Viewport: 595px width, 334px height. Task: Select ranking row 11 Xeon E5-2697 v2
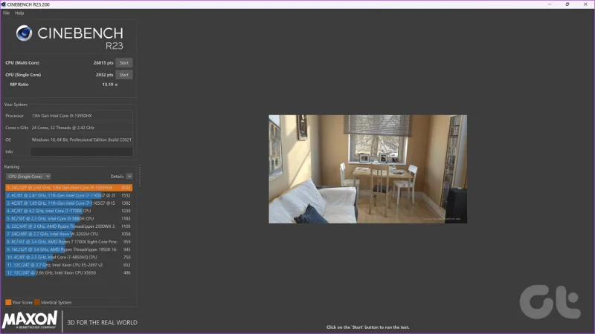point(68,265)
